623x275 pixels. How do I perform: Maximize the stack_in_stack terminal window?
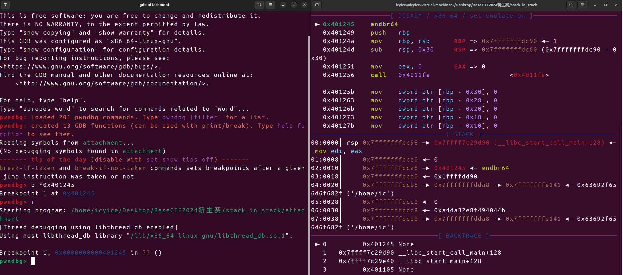[x=606, y=5]
